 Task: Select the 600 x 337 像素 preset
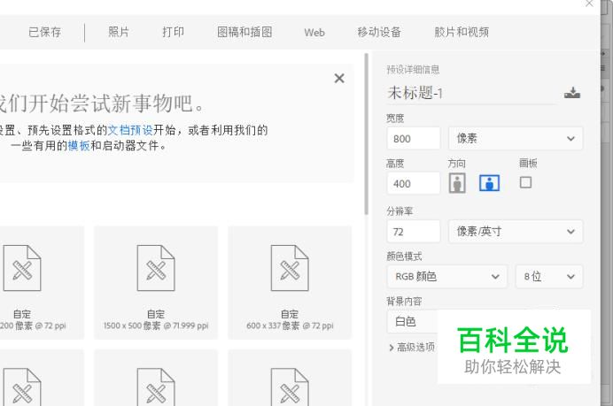[x=290, y=283]
